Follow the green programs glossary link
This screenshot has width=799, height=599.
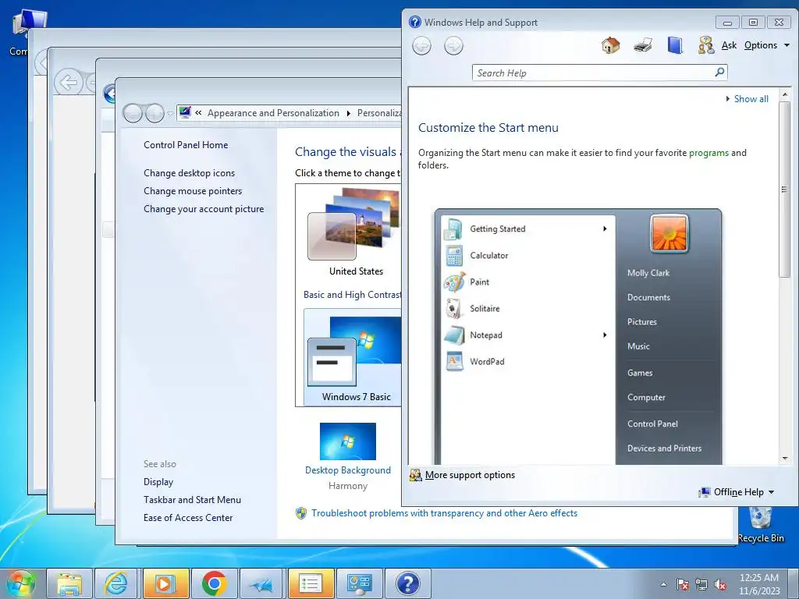708,153
